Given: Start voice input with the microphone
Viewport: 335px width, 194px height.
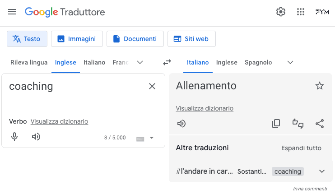Looking at the screenshot, I should point(14,137).
